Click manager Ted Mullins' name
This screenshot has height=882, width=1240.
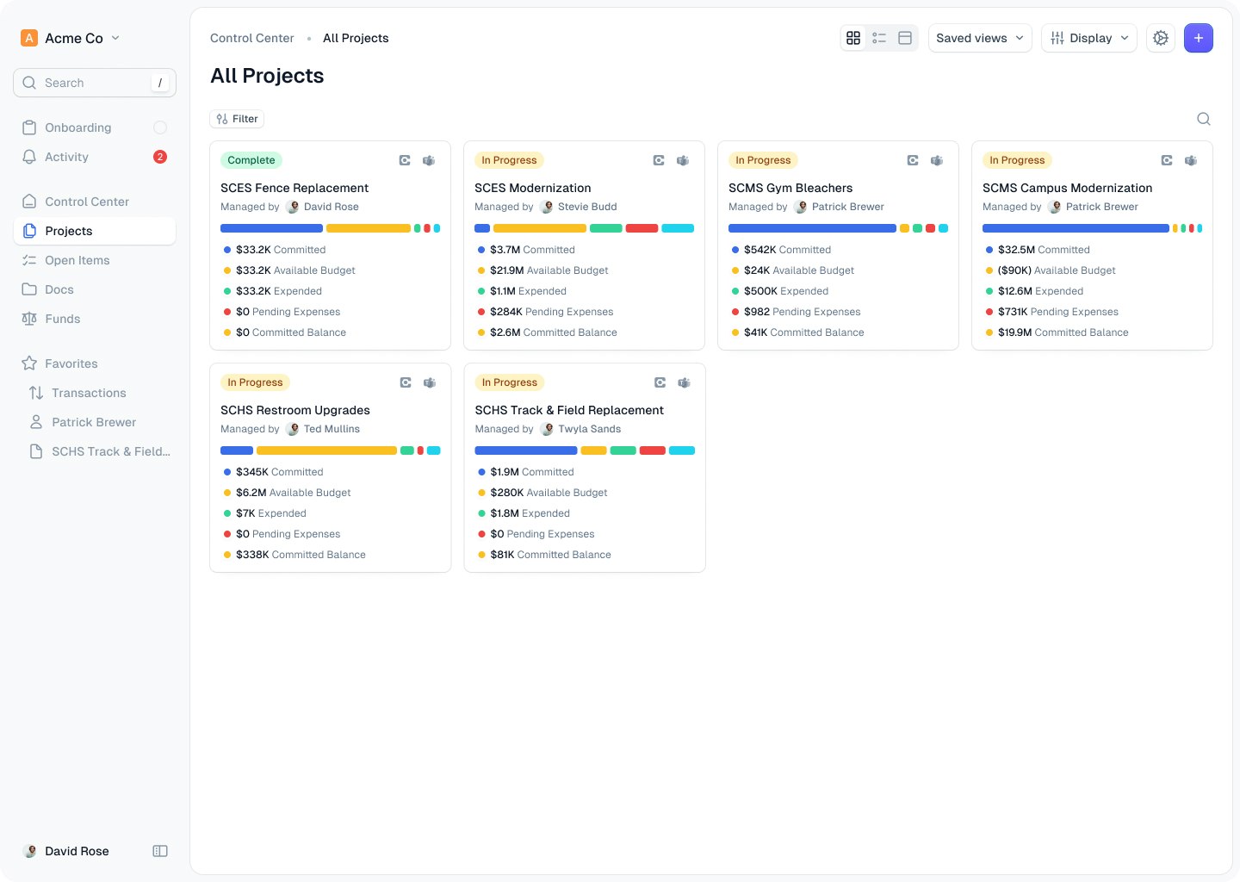pos(332,429)
